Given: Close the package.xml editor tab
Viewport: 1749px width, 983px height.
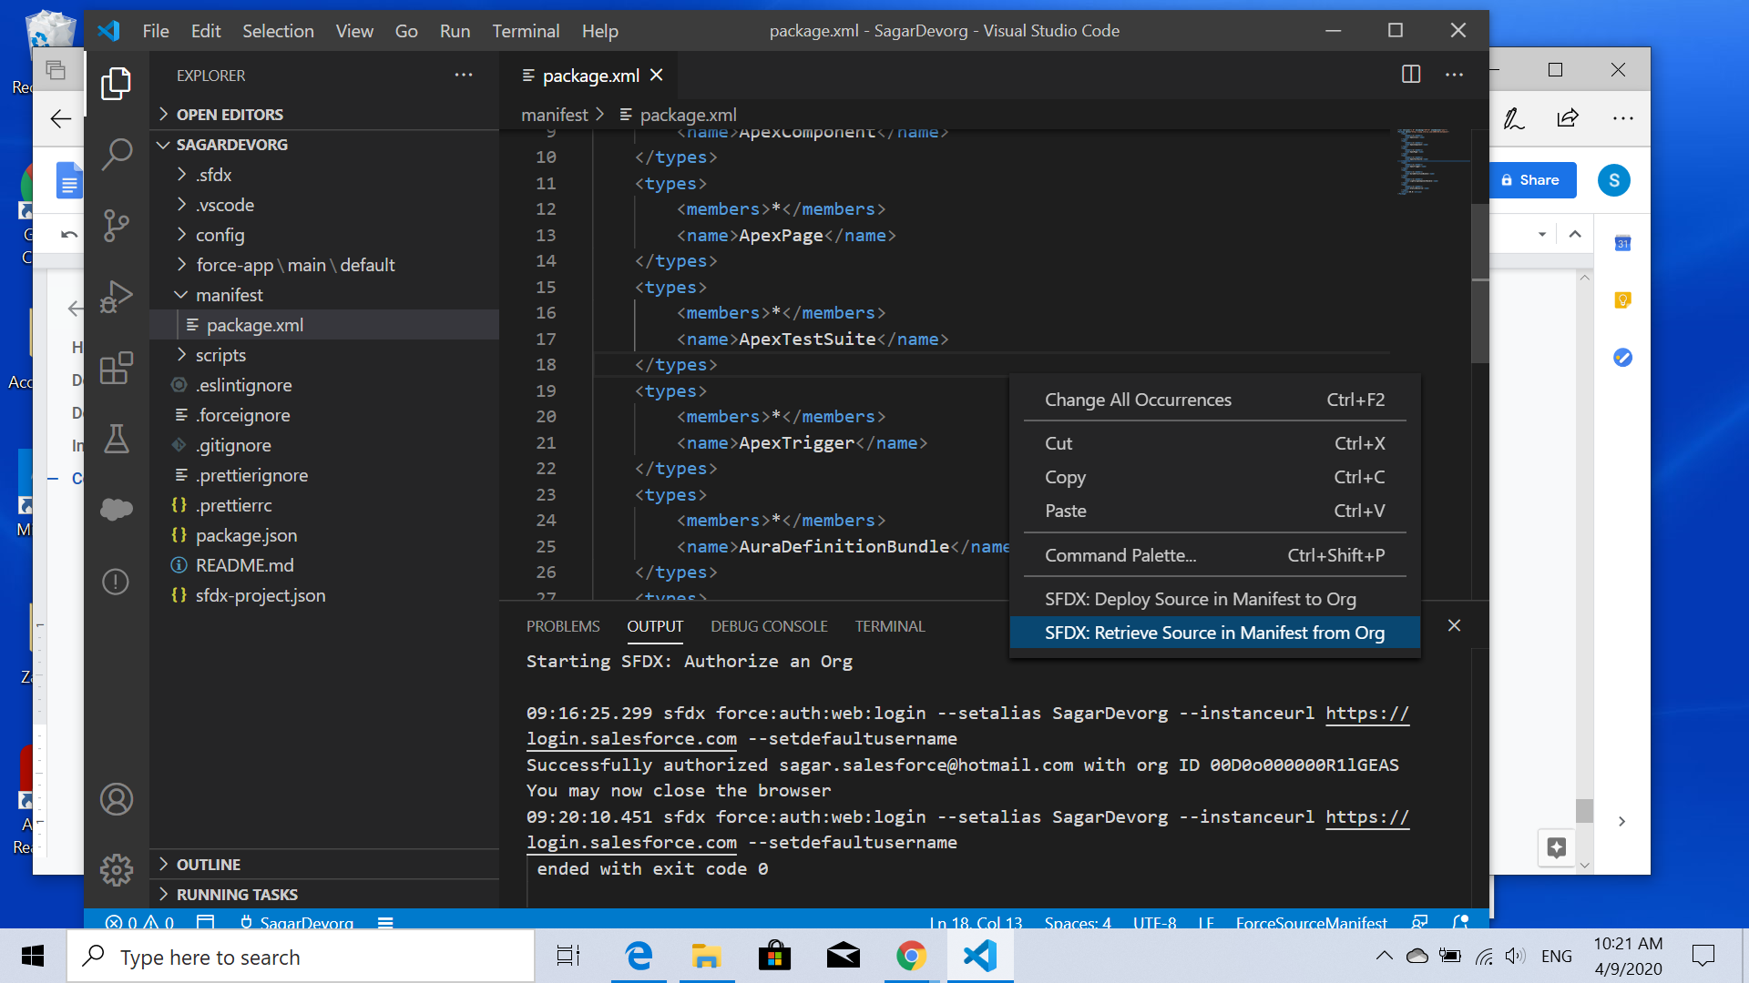Looking at the screenshot, I should (x=657, y=76).
